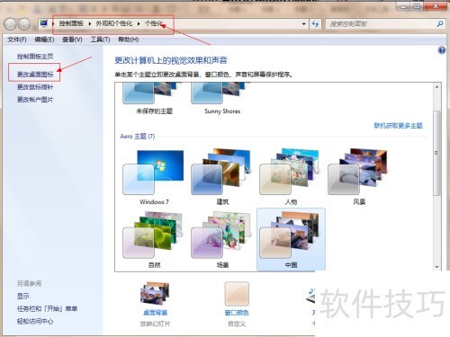
Task: Open 桌面背景 desktop background settings
Action: coord(155,304)
